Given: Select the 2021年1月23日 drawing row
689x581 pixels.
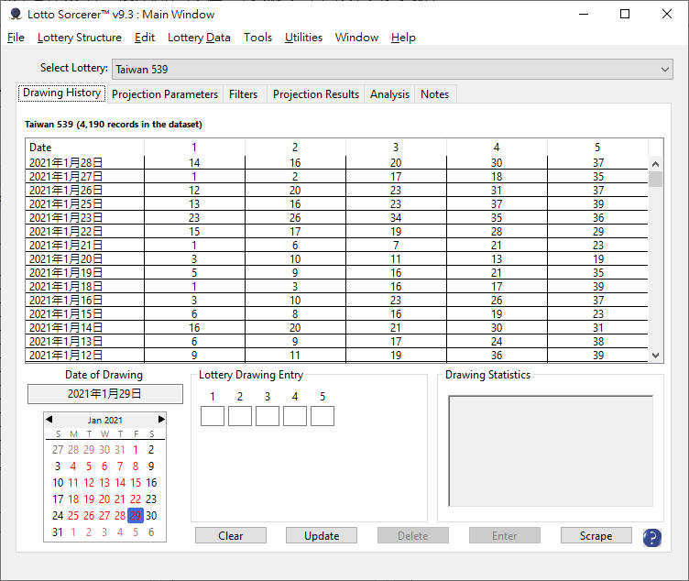Looking at the screenshot, I should point(66,218).
